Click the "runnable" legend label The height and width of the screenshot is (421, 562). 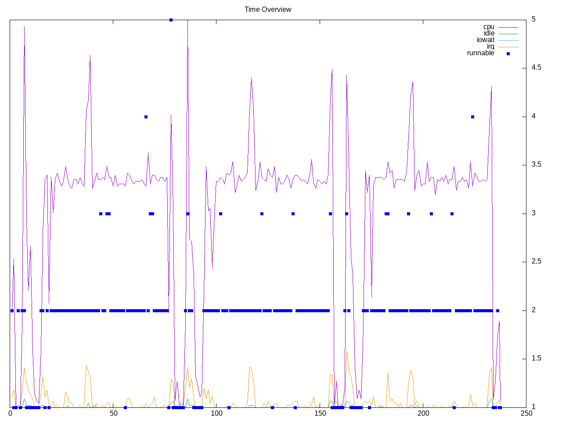click(x=480, y=53)
